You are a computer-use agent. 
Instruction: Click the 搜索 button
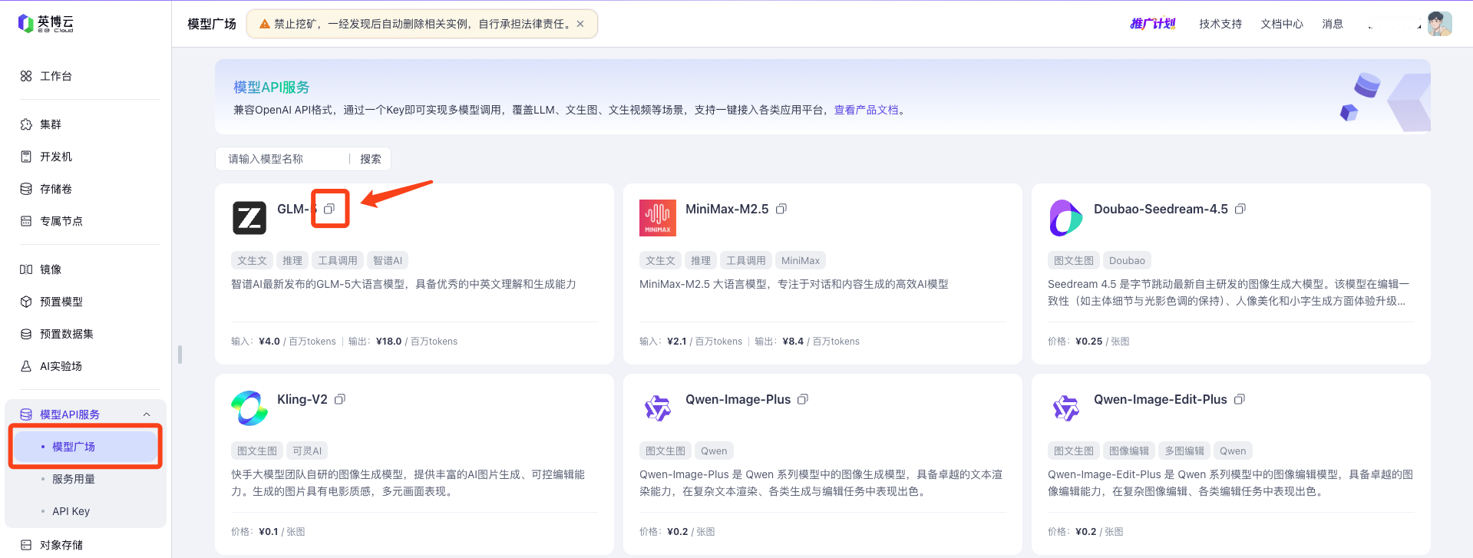[371, 159]
